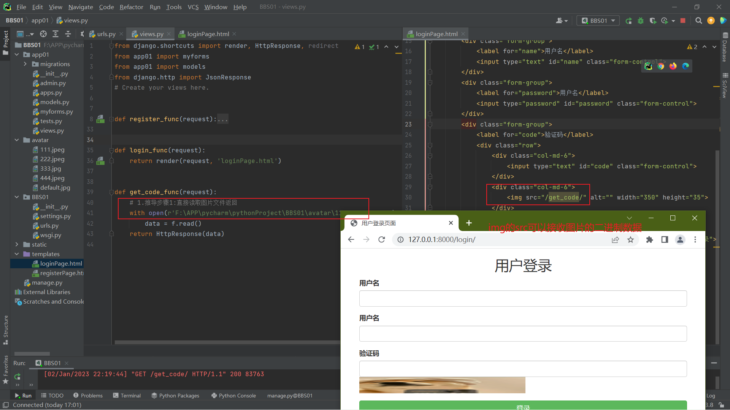Open the Problems tool window
Viewport: 730px width, 410px height.
pyautogui.click(x=88, y=396)
